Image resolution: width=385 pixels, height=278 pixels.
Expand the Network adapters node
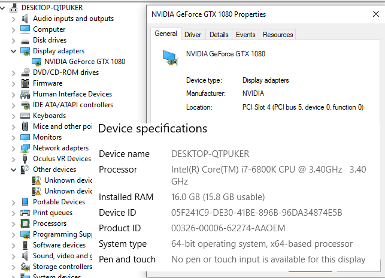(x=14, y=149)
